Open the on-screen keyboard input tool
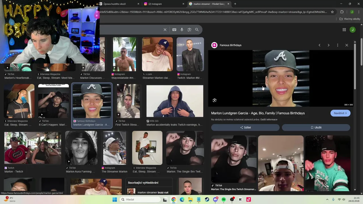The image size is (363, 204). 174,29
